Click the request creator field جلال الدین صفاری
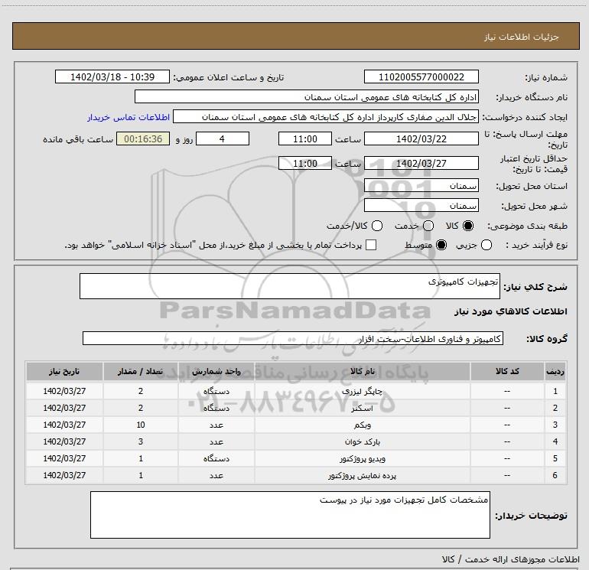Viewport: 589px width, 570px height. coord(326,117)
